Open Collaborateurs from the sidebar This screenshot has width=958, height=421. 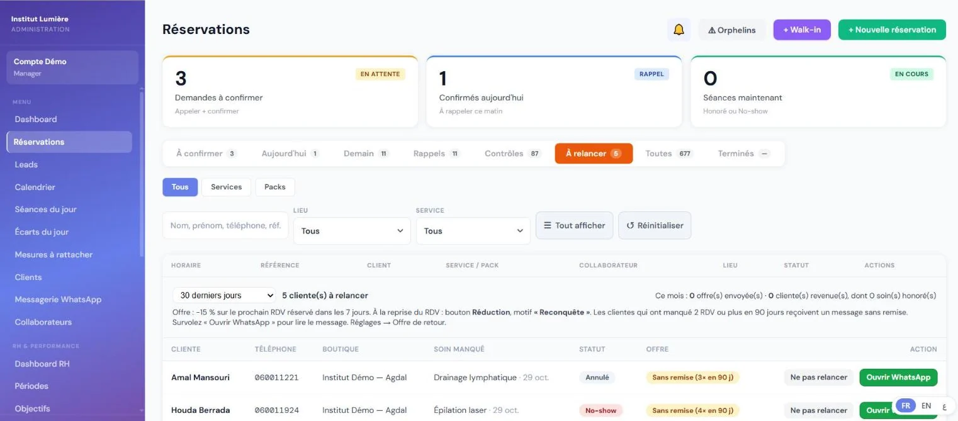(x=69, y=322)
